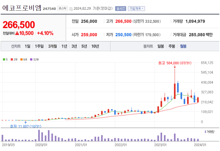
Task: Click the 2019/03 x-axis label
Action: point(8,145)
